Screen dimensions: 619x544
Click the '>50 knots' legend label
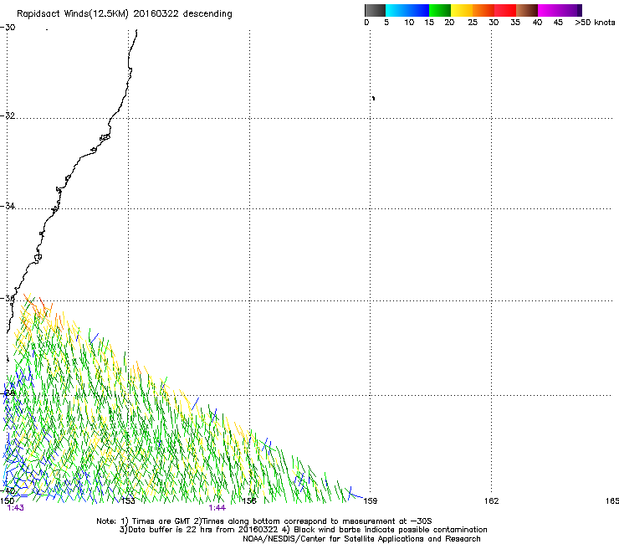point(595,23)
